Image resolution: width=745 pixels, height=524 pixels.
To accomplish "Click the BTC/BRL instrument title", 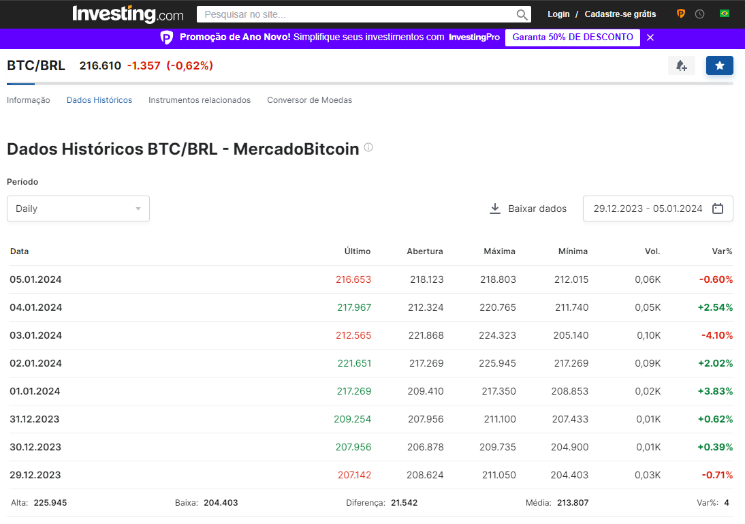I will point(36,65).
